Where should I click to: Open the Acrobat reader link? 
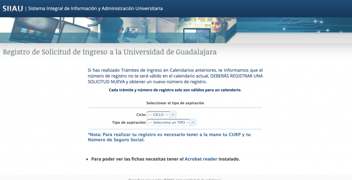(x=201, y=159)
